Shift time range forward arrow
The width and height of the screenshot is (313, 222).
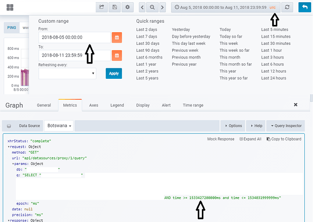162,7
